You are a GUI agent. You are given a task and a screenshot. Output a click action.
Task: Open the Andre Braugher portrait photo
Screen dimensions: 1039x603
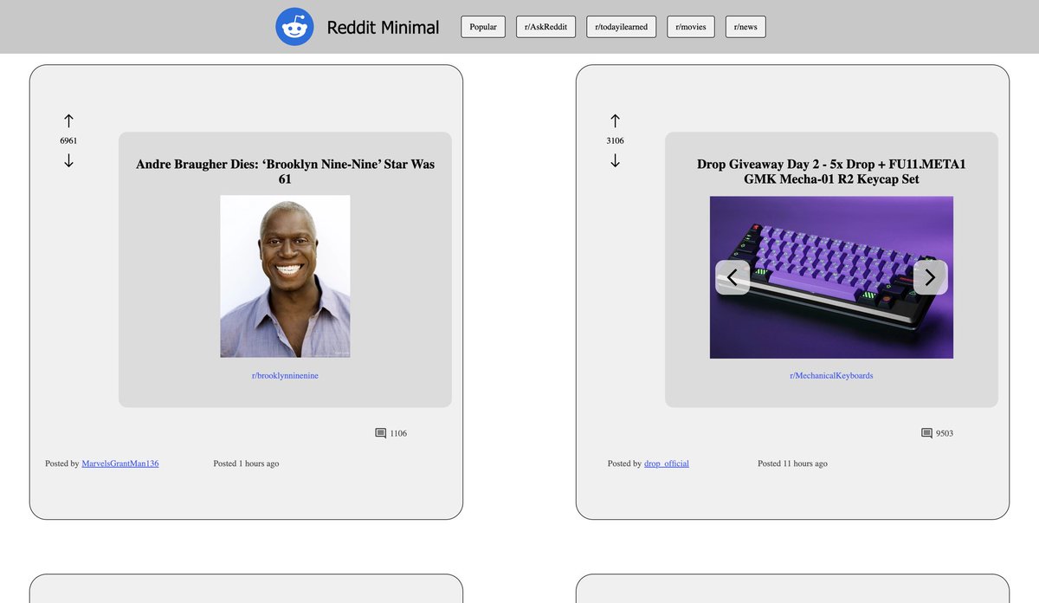pyautogui.click(x=285, y=276)
